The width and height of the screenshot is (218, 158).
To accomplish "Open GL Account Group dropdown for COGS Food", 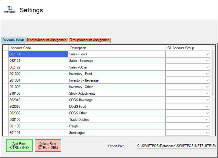I will [x=207, y=106].
